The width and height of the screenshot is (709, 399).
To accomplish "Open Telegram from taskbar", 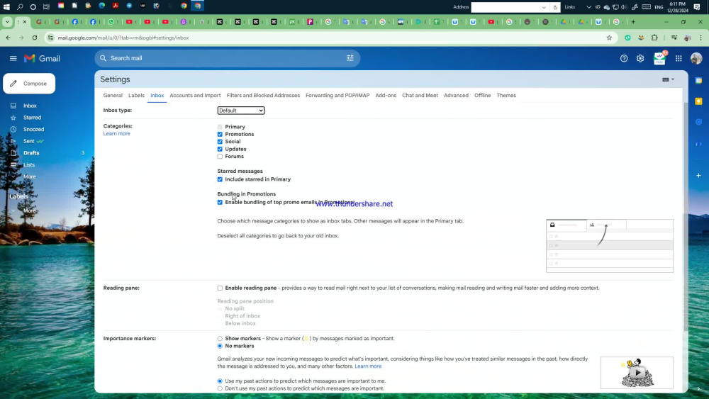I will (x=129, y=6).
